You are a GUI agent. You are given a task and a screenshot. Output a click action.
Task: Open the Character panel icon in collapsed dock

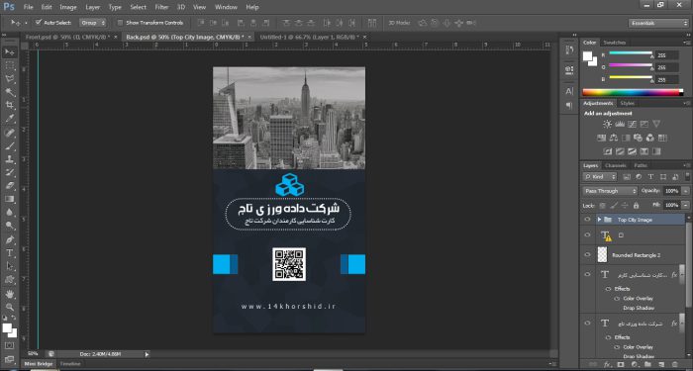tap(569, 91)
